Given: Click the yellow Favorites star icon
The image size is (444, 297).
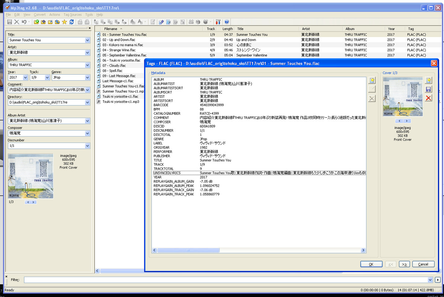Looking at the screenshot, I should pos(64,22).
